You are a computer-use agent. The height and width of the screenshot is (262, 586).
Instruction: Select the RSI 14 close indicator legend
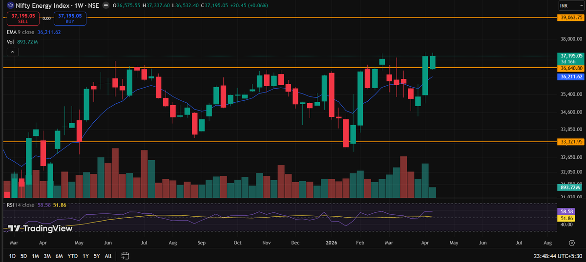coord(21,205)
